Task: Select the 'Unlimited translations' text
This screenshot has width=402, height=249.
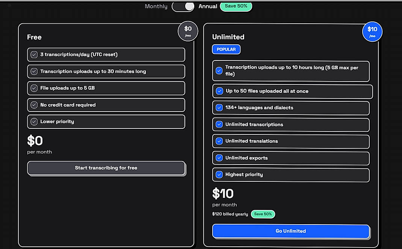Action: [x=251, y=141]
